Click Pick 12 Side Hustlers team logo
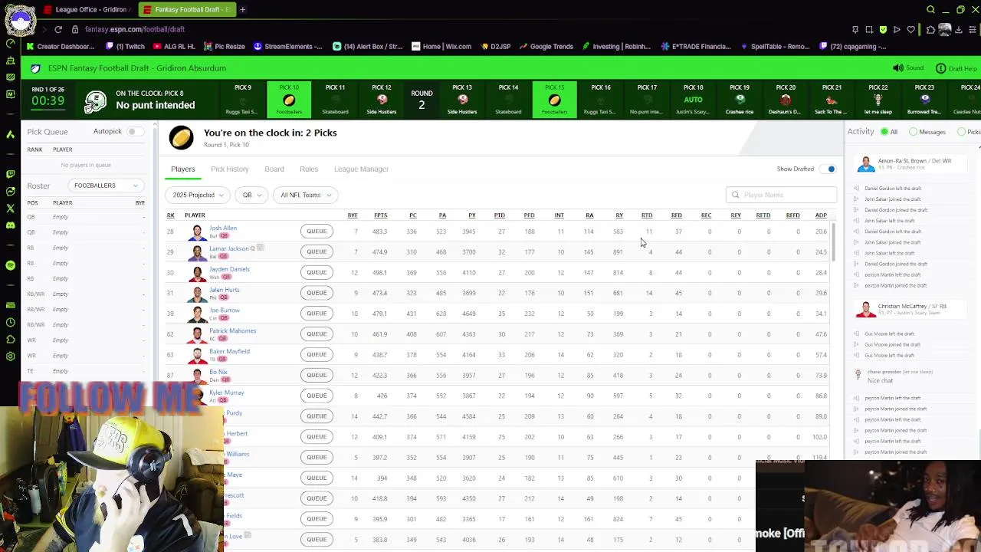The height and width of the screenshot is (552, 981). click(x=382, y=100)
